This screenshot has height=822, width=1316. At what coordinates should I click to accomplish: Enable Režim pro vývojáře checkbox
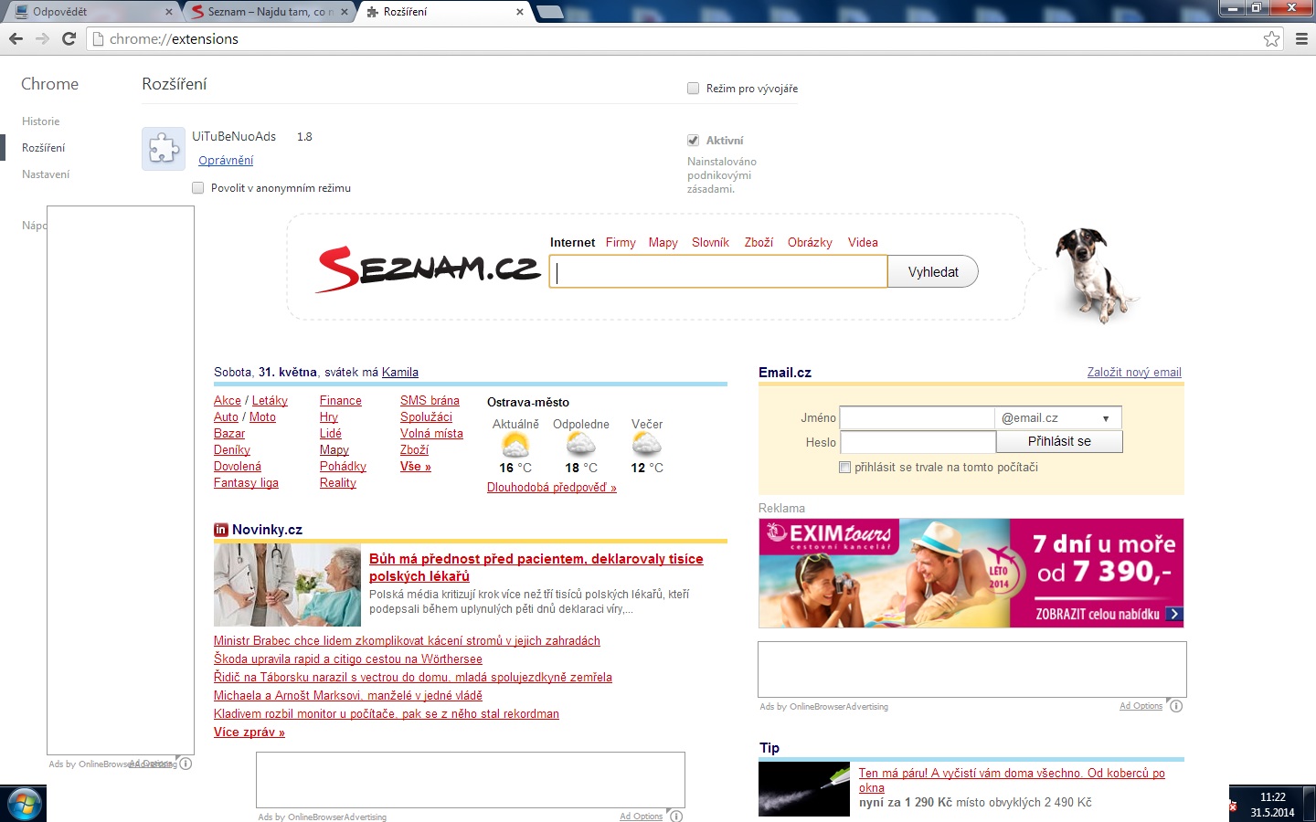tap(693, 89)
